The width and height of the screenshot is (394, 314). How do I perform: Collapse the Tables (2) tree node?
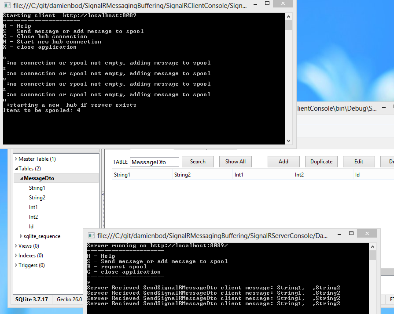16,169
